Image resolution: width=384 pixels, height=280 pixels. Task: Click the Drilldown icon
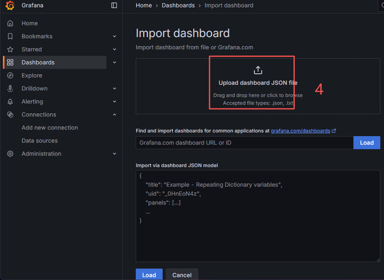point(10,88)
